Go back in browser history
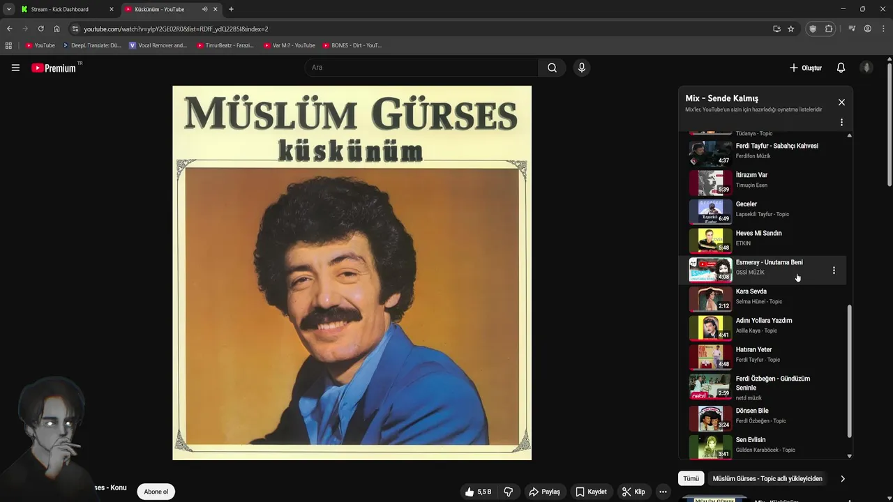This screenshot has height=502, width=893. [9, 29]
